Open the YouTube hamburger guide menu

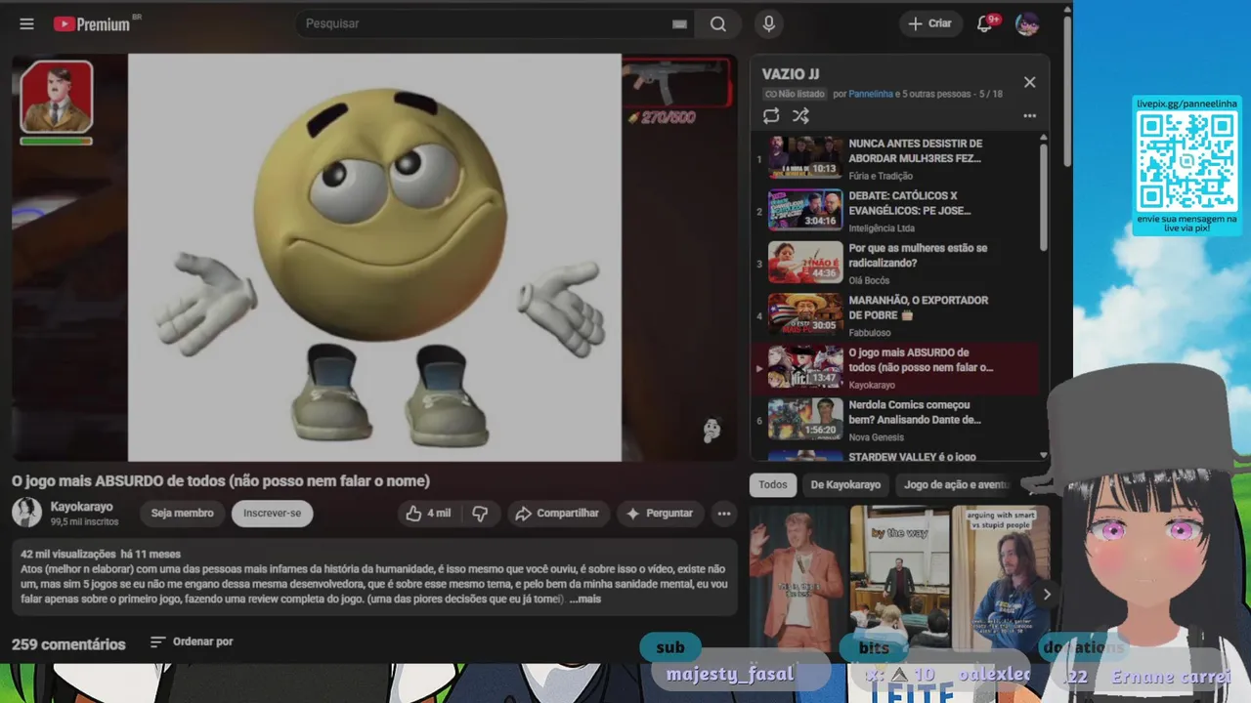(x=26, y=23)
